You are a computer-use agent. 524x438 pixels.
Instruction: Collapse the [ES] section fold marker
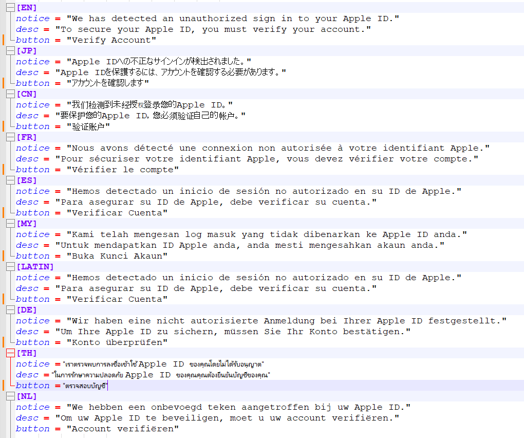(11, 180)
